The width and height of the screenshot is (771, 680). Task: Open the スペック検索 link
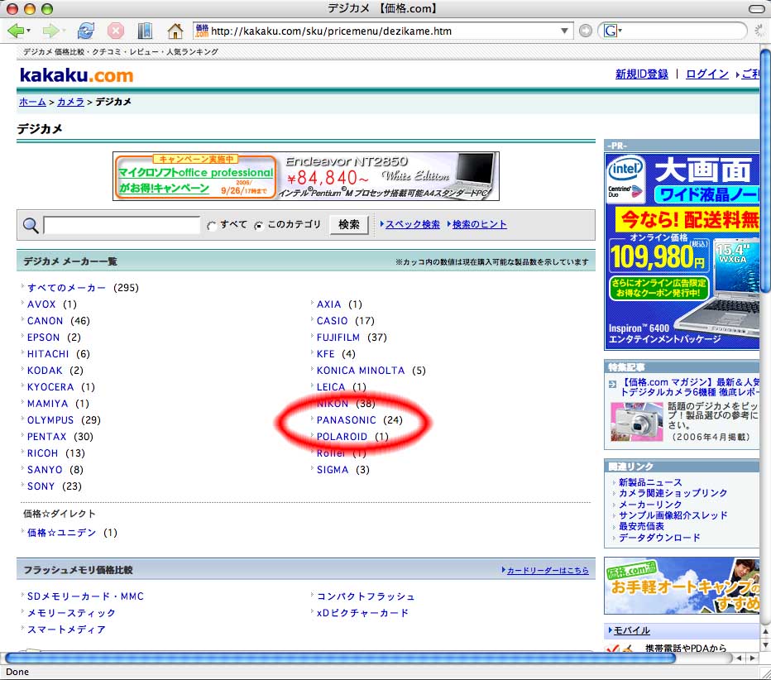[413, 224]
